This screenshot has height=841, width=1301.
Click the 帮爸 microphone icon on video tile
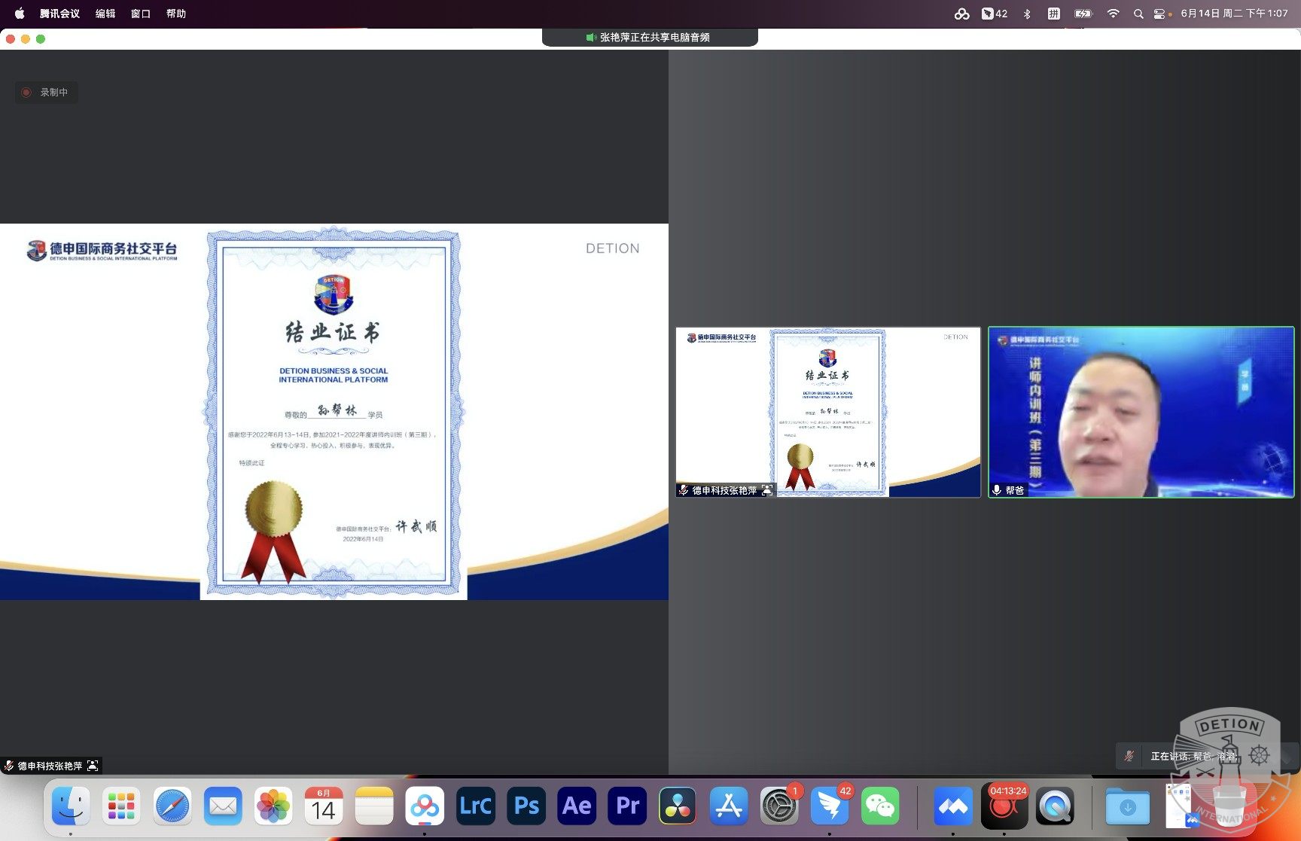pos(997,490)
